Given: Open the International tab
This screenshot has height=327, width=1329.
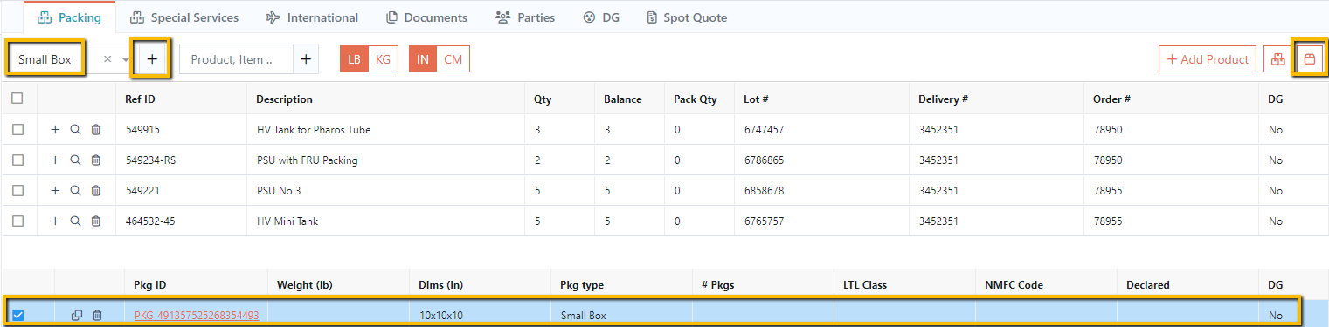Looking at the screenshot, I should coord(312,17).
